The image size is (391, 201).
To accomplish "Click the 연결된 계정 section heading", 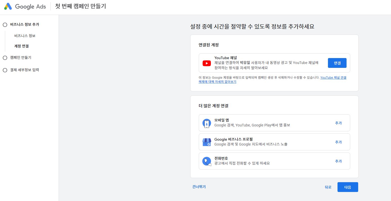I will click(x=209, y=45).
